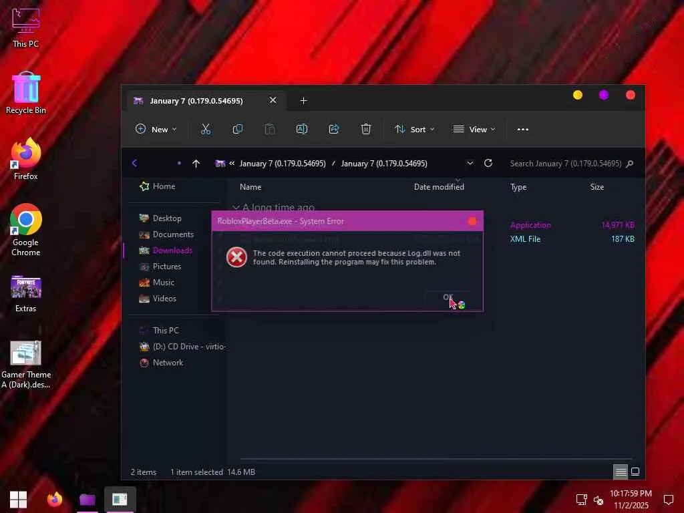Viewport: 684px width, 513px height.
Task: Click the Copy icon in toolbar
Action: point(237,129)
